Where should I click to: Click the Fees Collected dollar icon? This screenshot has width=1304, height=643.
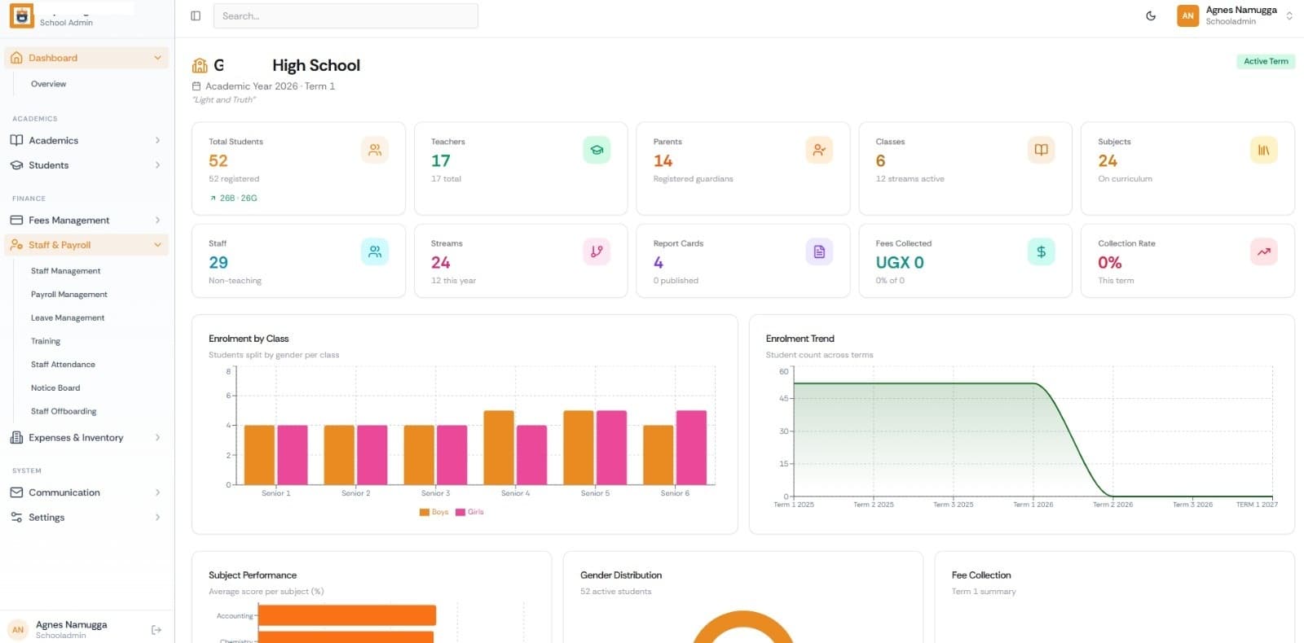coord(1041,252)
